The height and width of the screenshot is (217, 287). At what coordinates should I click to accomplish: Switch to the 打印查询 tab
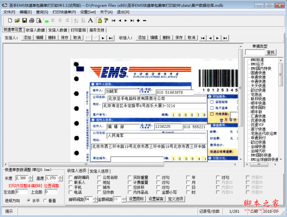(x=78, y=30)
